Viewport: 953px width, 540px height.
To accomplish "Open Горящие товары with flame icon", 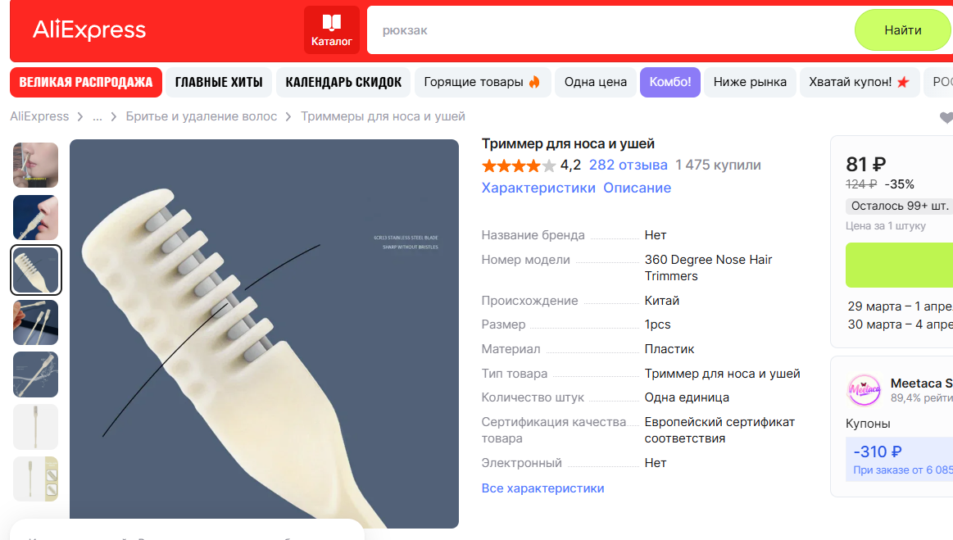I will point(483,82).
